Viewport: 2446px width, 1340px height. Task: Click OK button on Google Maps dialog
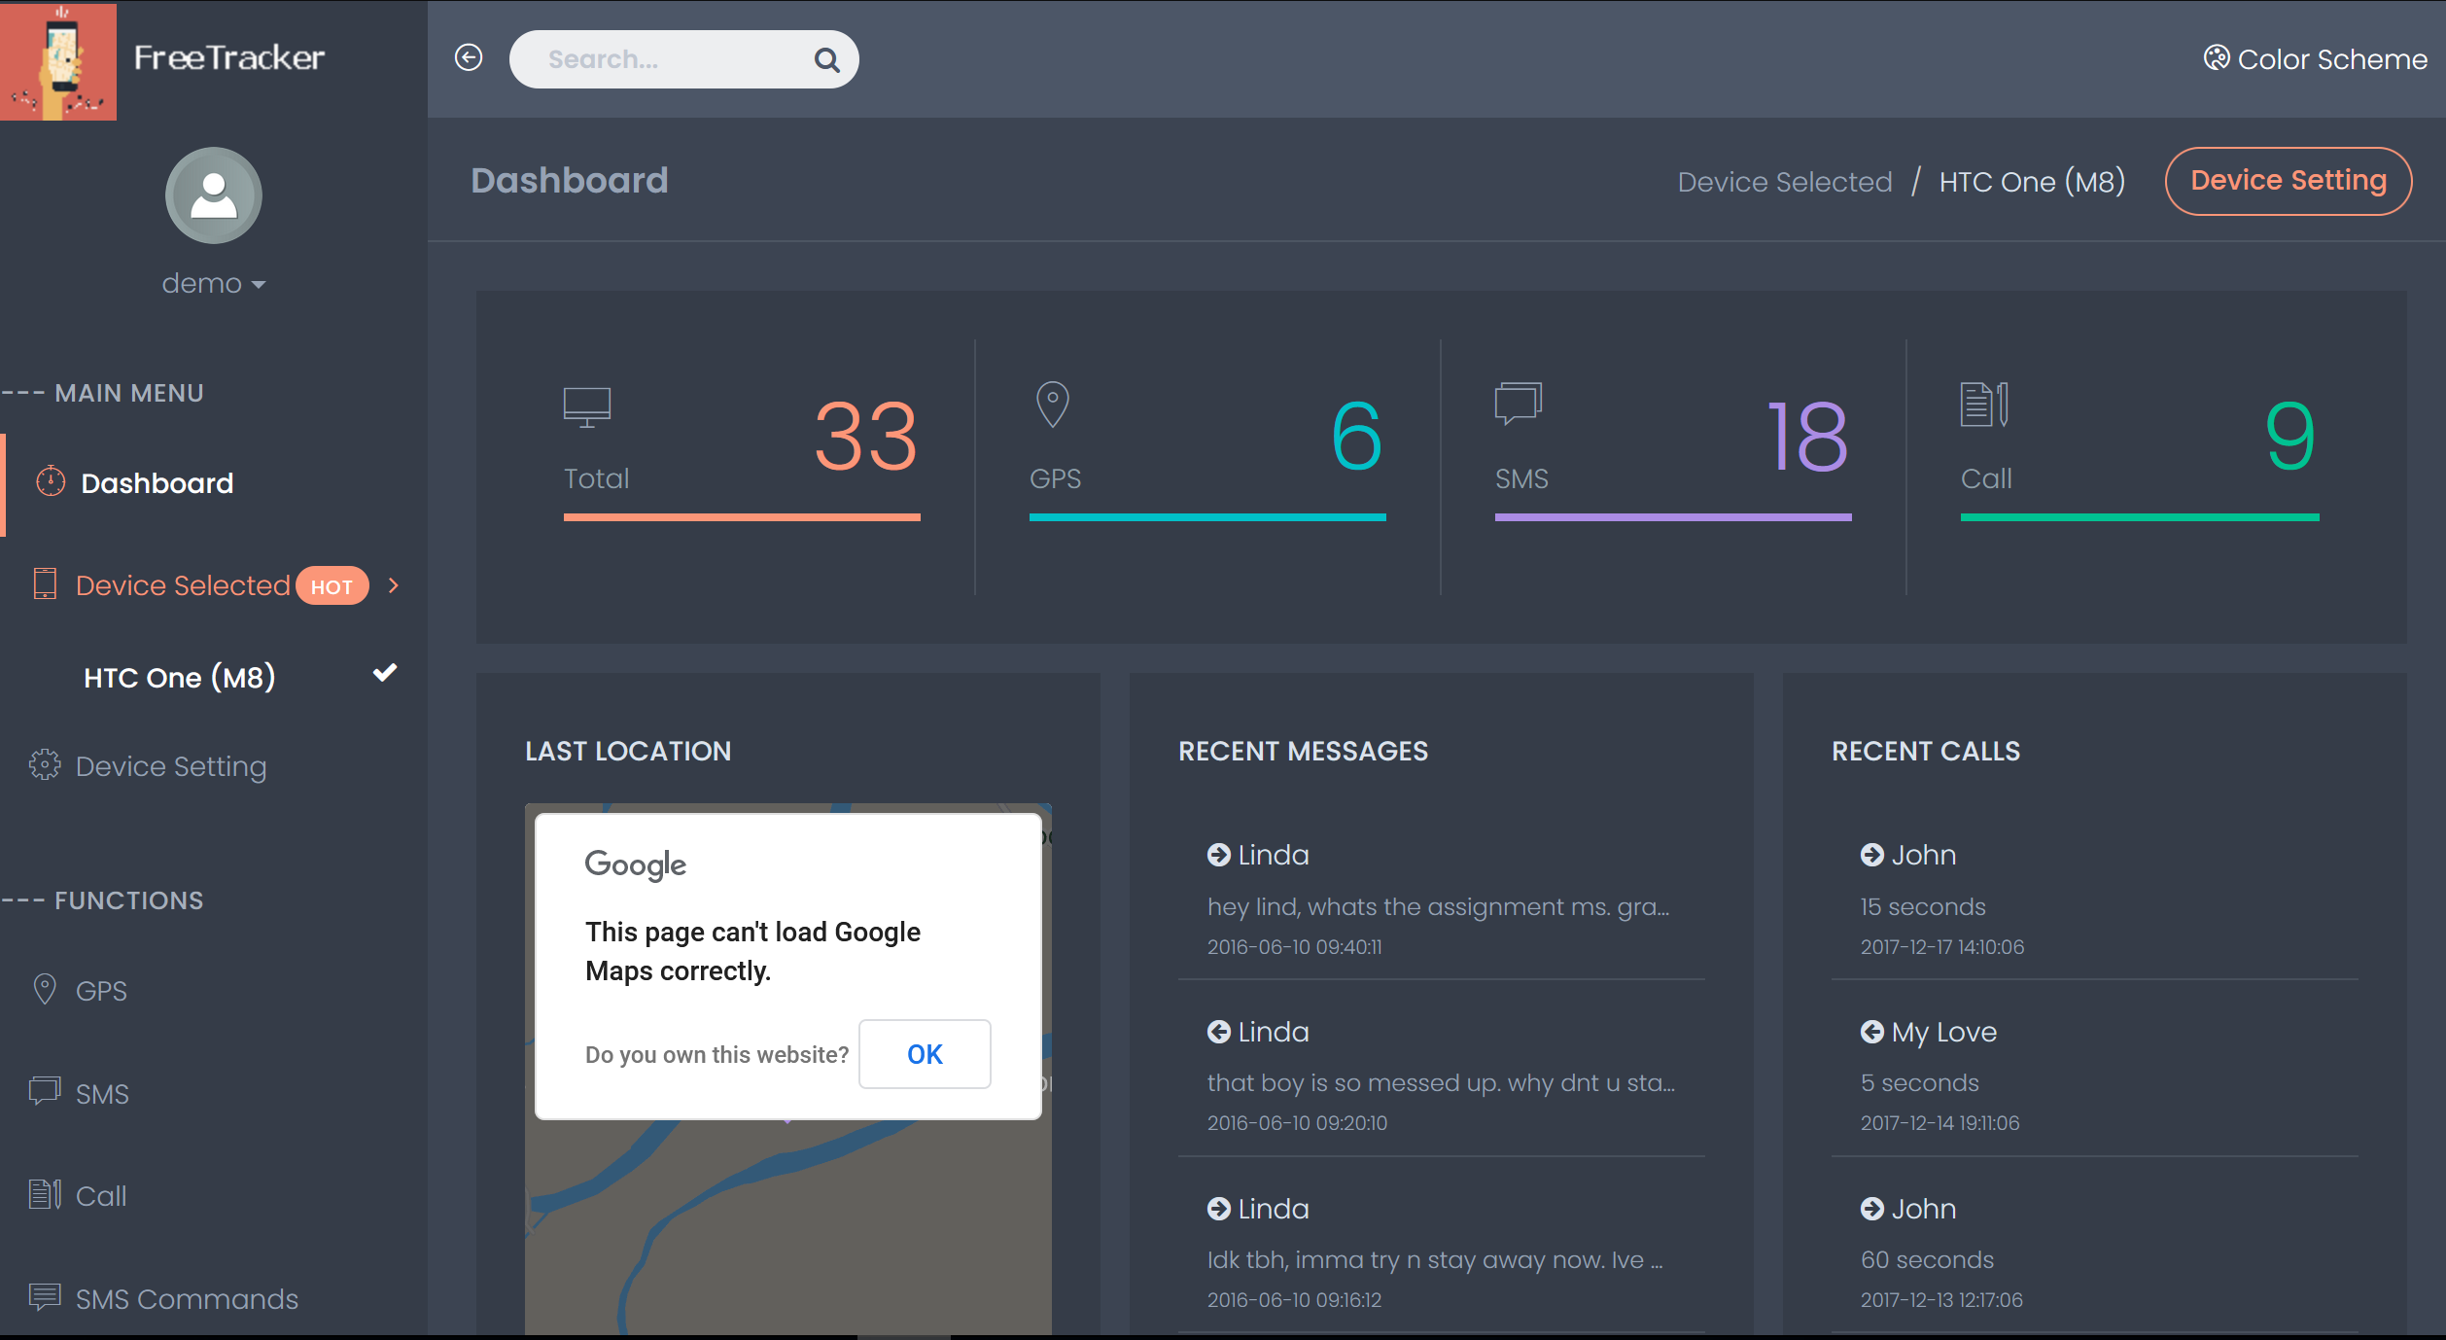tap(924, 1053)
